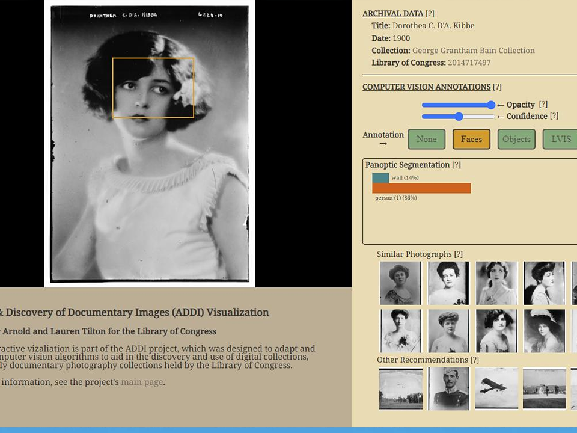Click the ADDI Visualization heading text
The width and height of the screenshot is (577, 433).
134,312
